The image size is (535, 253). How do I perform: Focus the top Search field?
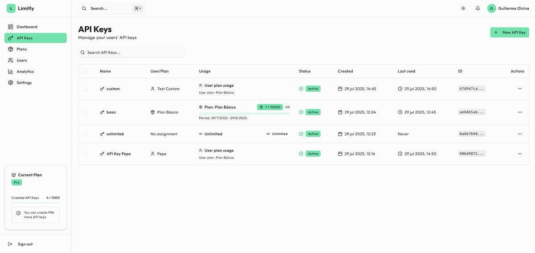[x=111, y=8]
